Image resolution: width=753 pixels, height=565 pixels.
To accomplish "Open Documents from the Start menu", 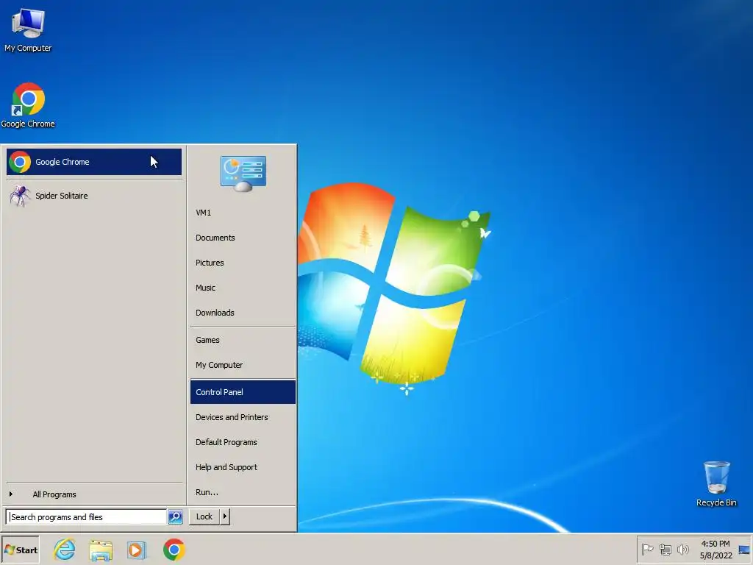I will coord(243,238).
